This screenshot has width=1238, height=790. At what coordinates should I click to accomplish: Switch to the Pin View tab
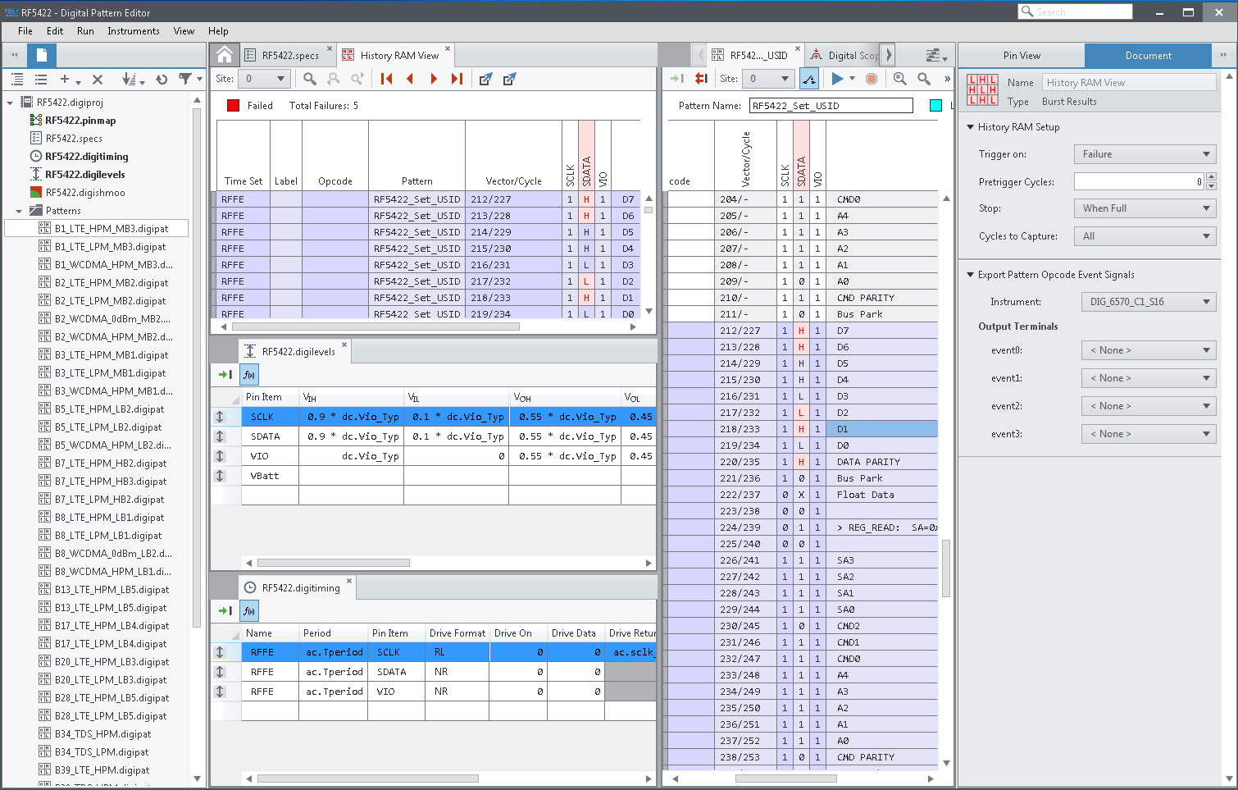point(1022,56)
